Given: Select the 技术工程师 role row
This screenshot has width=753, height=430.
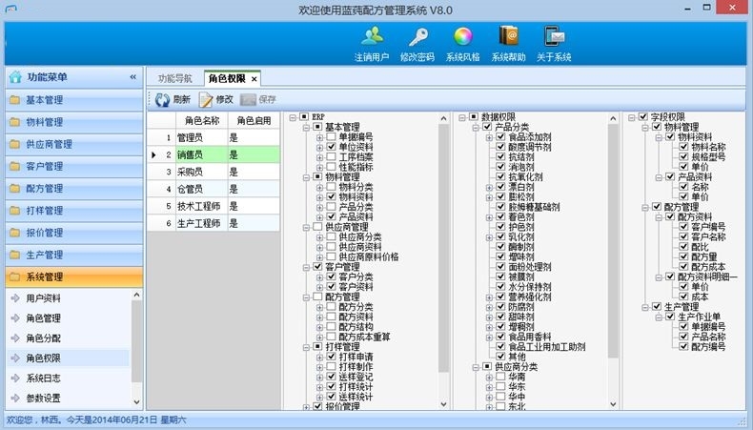Looking at the screenshot, I should click(x=214, y=206).
